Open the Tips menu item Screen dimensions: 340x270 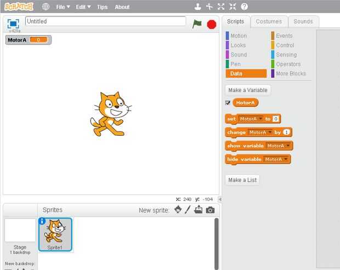point(102,7)
